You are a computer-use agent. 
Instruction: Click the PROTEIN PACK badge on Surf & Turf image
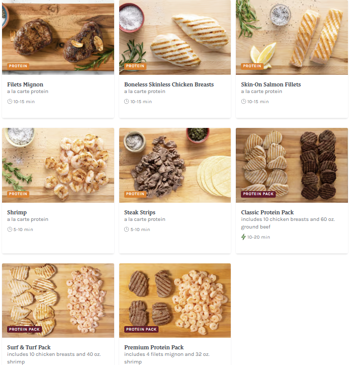tap(24, 329)
